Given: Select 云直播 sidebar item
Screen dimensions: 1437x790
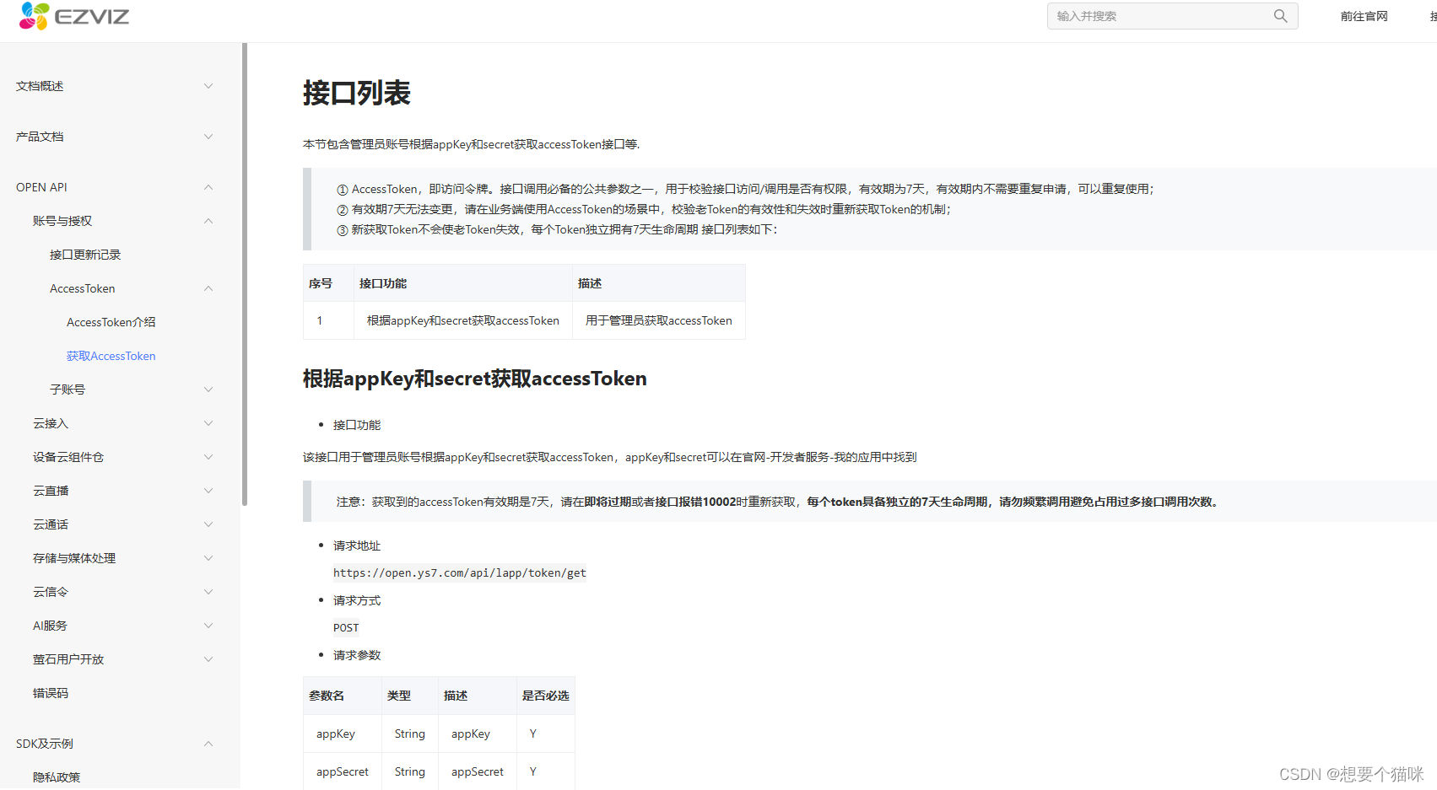Looking at the screenshot, I should 51,491.
